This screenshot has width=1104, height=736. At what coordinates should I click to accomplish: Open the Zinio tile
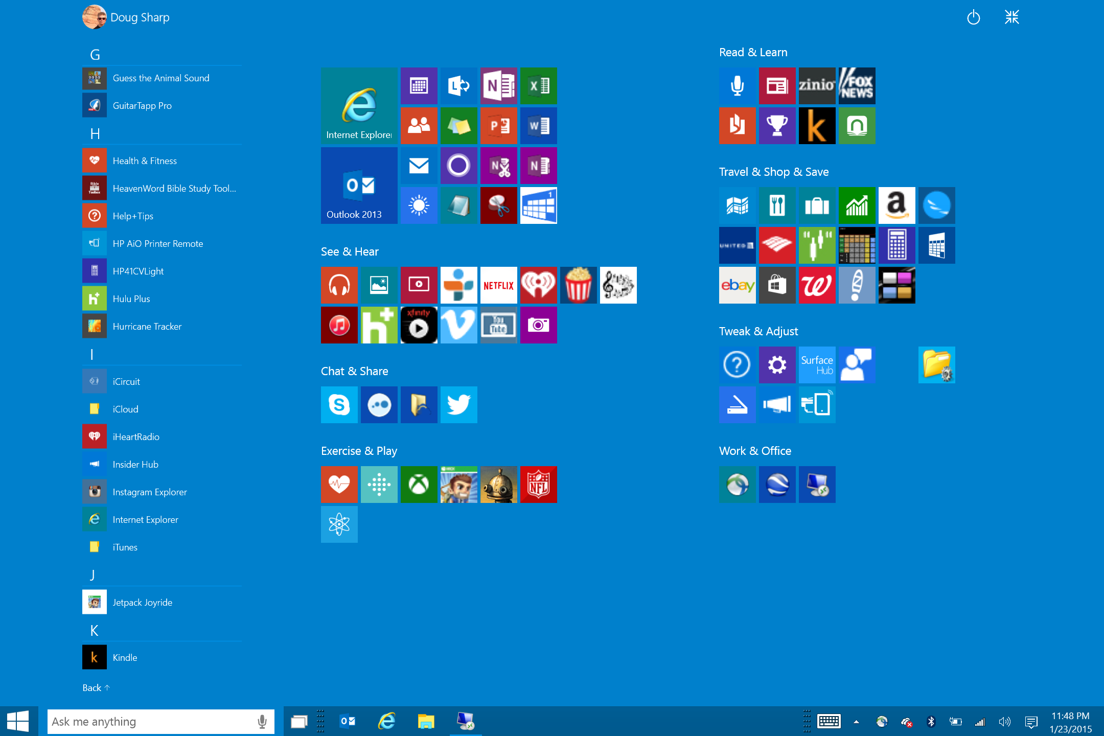tap(817, 86)
